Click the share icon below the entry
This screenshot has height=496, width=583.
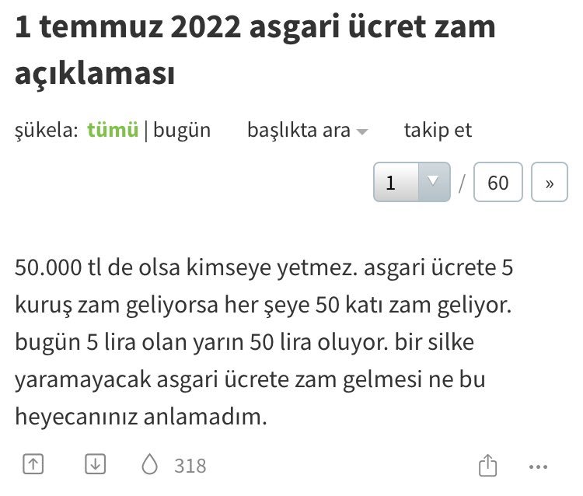pyautogui.click(x=487, y=466)
